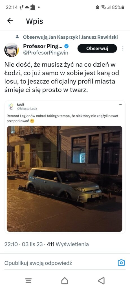Tap the post timestamp 22:10 · 03 lis 23

point(25,244)
